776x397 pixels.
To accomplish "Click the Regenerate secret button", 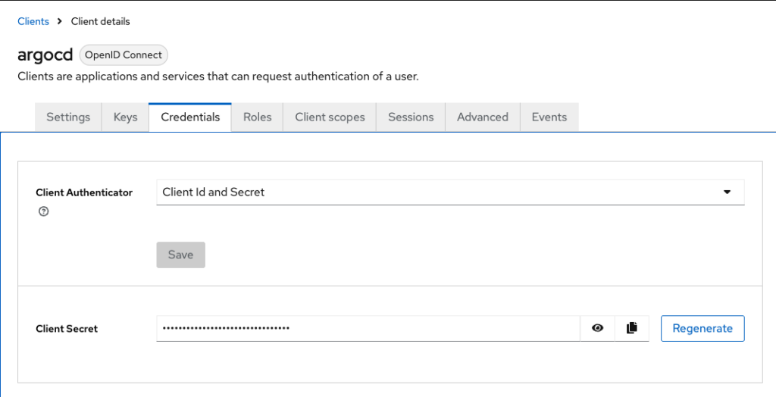I will 702,328.
